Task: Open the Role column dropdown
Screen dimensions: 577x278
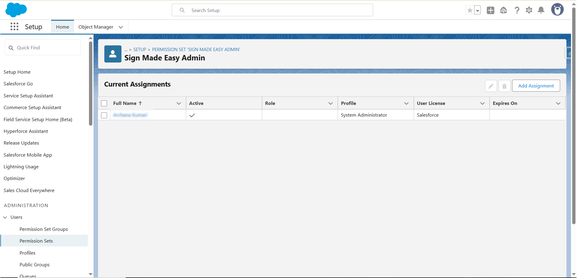Action: point(331,103)
